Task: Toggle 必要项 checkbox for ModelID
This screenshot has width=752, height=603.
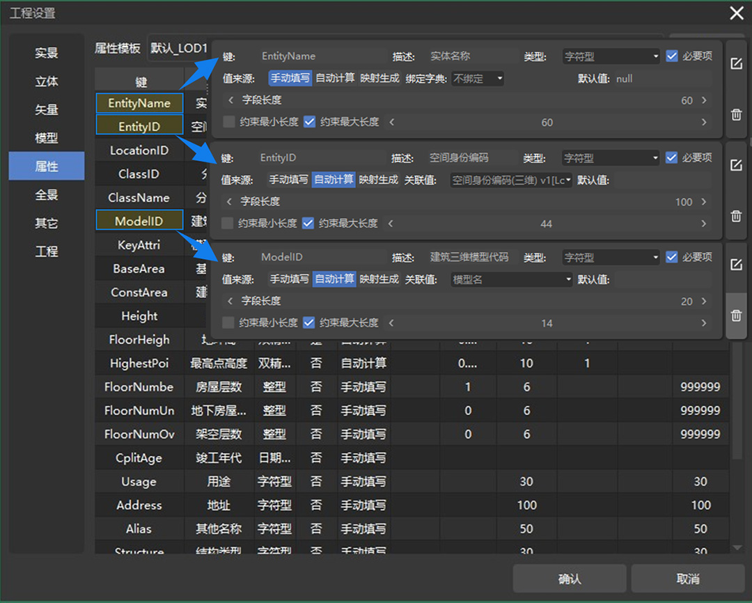Action: (671, 257)
